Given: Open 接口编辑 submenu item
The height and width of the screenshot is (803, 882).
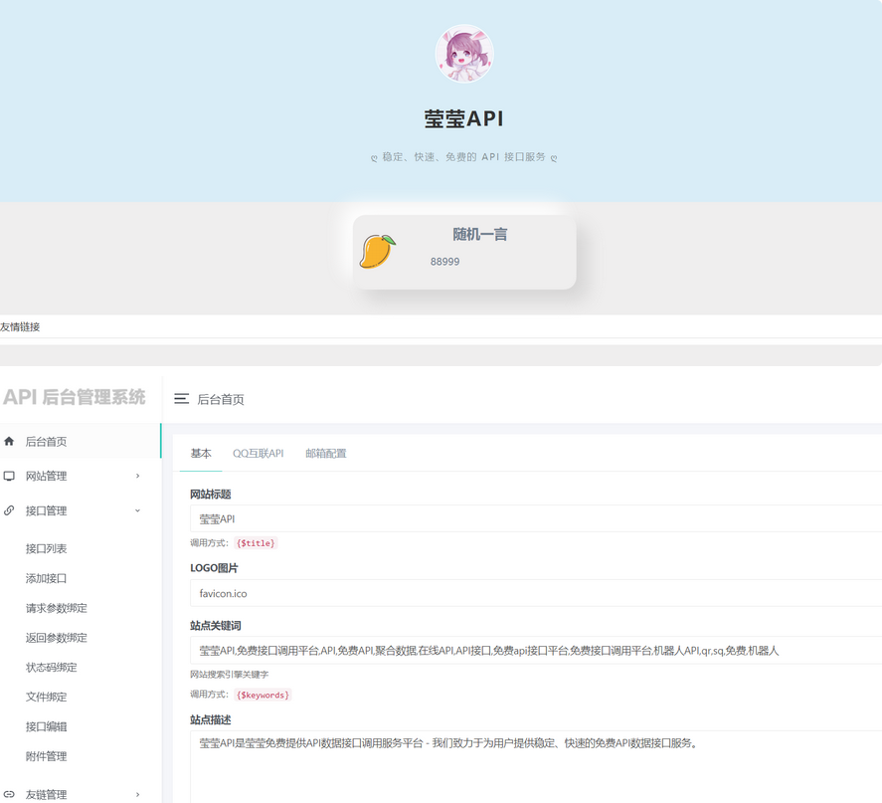Looking at the screenshot, I should click(46, 727).
